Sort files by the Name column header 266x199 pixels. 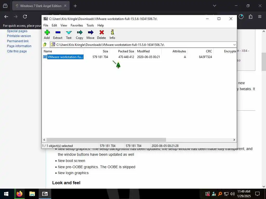(63, 51)
